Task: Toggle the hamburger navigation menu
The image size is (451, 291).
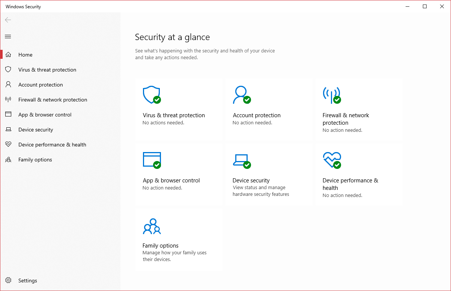Action: 8,36
